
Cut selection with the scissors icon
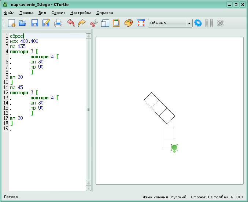coord(94,23)
